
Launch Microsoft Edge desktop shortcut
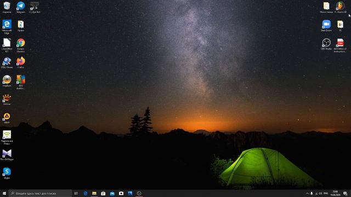(7, 27)
